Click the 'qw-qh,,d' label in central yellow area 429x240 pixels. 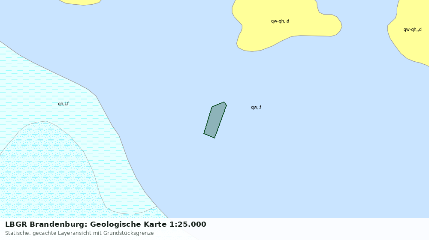click(280, 21)
